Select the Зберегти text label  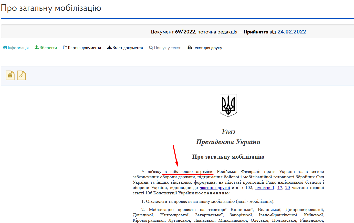(x=48, y=48)
